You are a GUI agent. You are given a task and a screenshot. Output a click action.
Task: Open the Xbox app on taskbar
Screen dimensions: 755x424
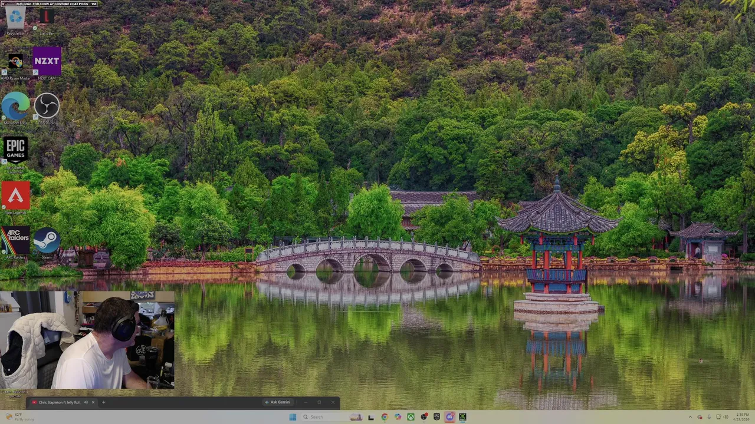pyautogui.click(x=411, y=417)
